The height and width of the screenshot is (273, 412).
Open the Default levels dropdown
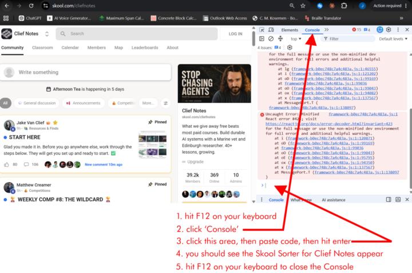pyautogui.click(x=393, y=39)
